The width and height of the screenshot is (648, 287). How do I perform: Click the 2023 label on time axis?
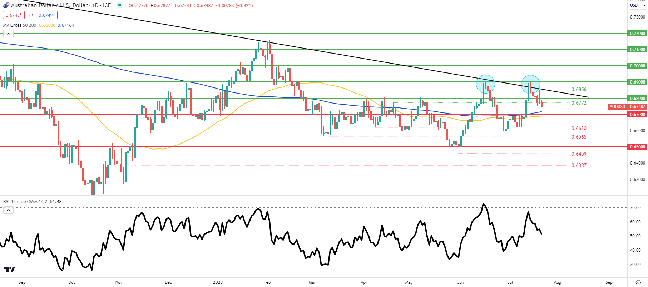click(x=218, y=282)
